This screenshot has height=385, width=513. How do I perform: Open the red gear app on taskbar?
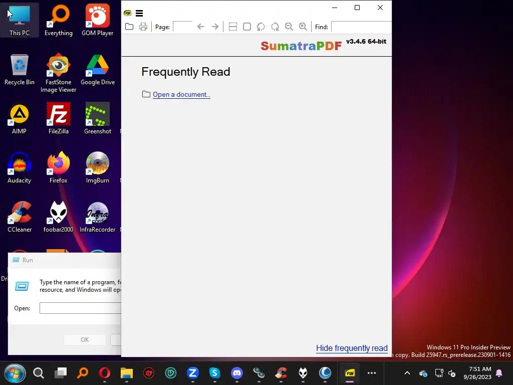(x=148, y=373)
